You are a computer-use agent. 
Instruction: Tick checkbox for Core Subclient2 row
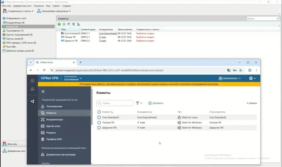coord(99,118)
